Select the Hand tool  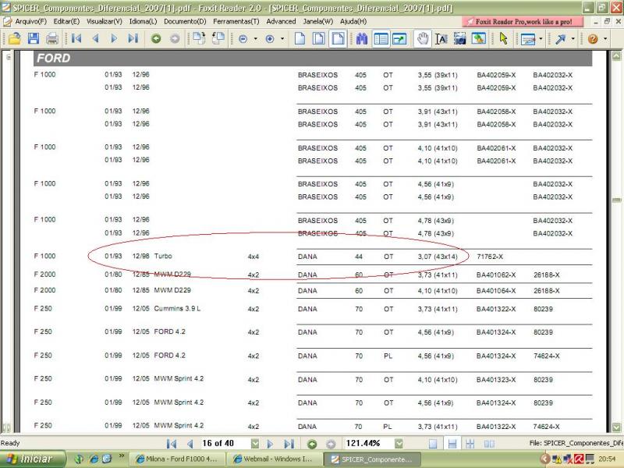(x=423, y=38)
